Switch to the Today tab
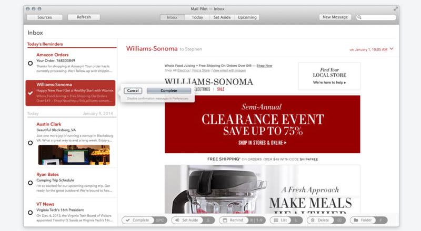This screenshot has height=231, width=421. point(197,17)
